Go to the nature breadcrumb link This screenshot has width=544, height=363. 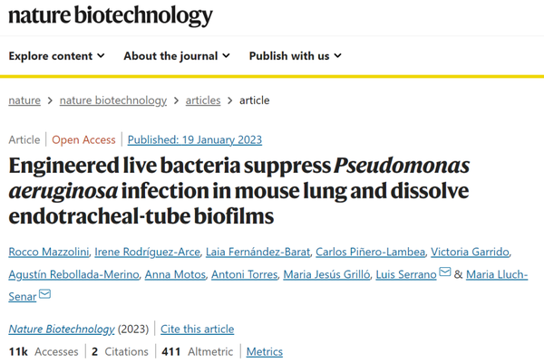click(24, 100)
